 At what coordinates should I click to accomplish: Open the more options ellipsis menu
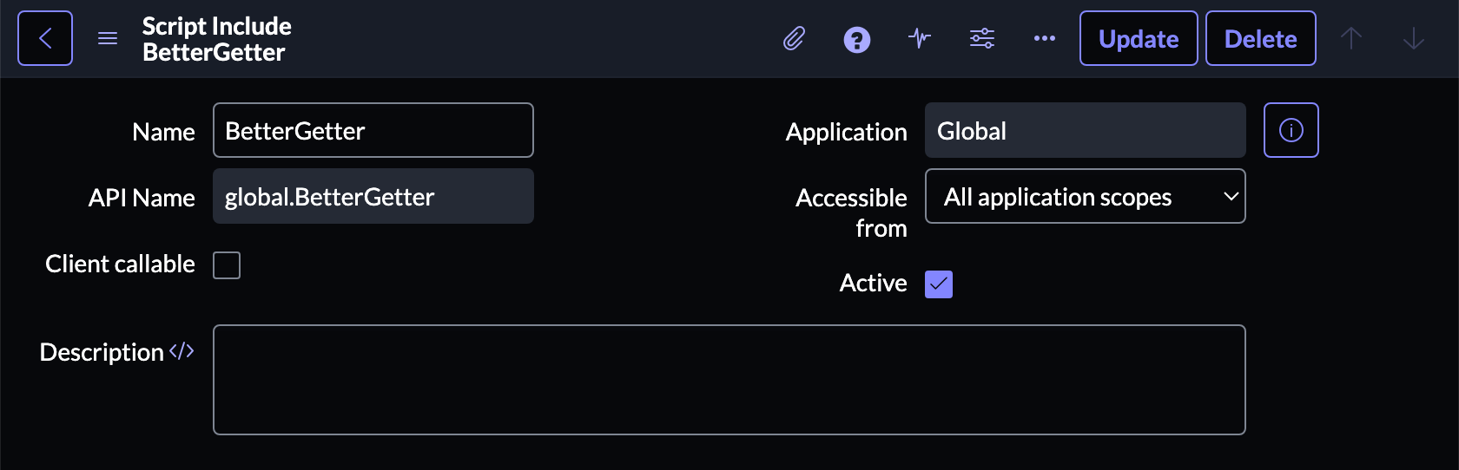[1045, 38]
